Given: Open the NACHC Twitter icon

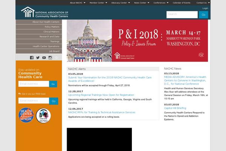Looking at the screenshot, I should click(x=38, y=58).
